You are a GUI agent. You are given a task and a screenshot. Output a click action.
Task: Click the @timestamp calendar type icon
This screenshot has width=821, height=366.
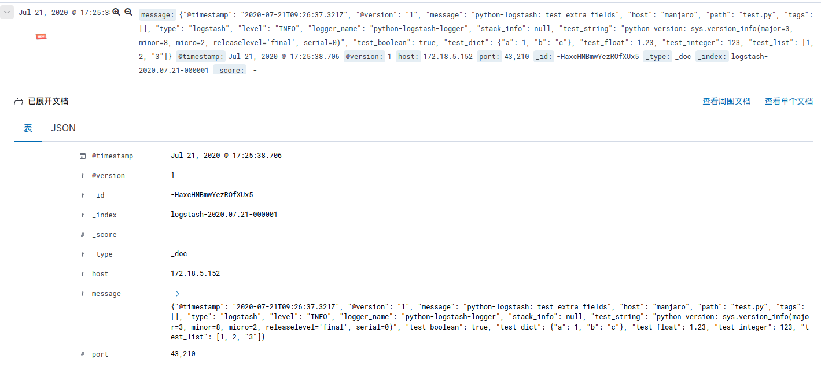coord(83,156)
